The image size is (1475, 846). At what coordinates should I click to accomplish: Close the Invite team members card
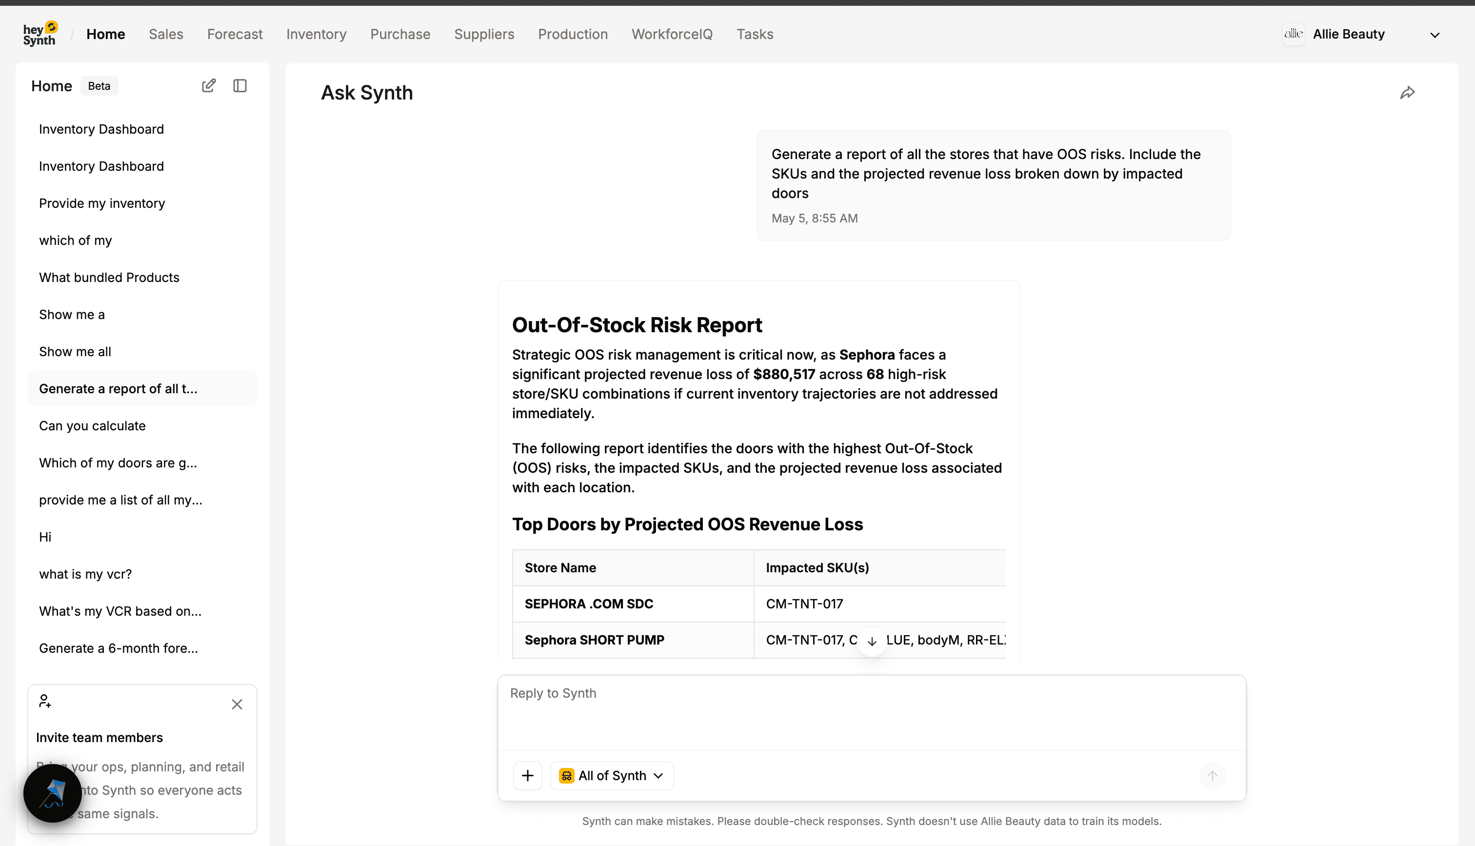[x=237, y=704]
